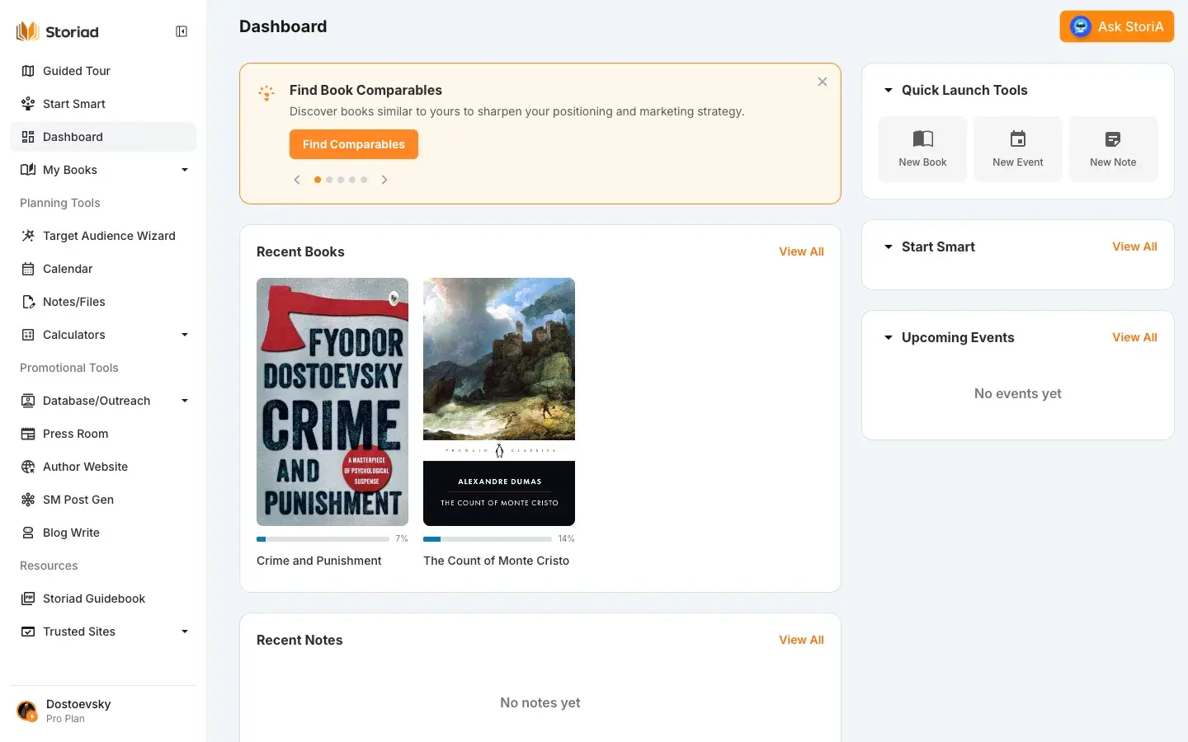The height and width of the screenshot is (742, 1188).
Task: Select the second carousel dot
Action: [x=329, y=180]
